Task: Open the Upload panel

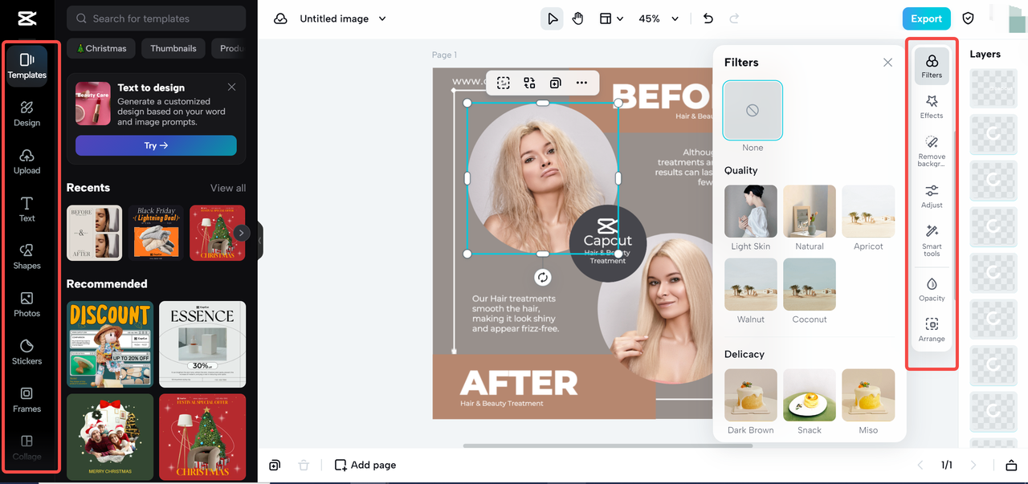Action: pyautogui.click(x=27, y=161)
